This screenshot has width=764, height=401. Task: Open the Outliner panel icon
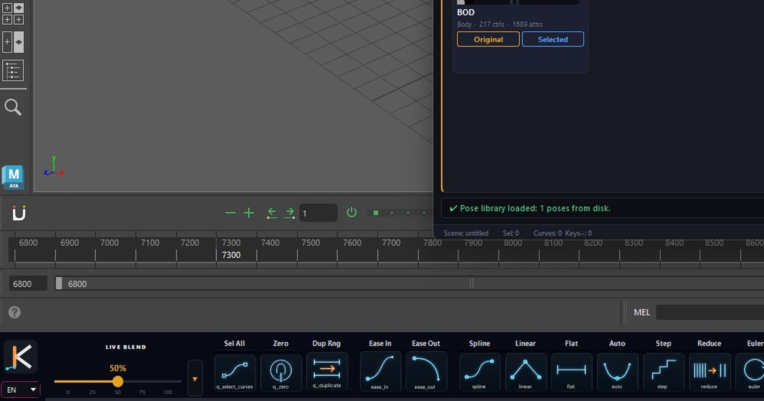pyautogui.click(x=13, y=71)
